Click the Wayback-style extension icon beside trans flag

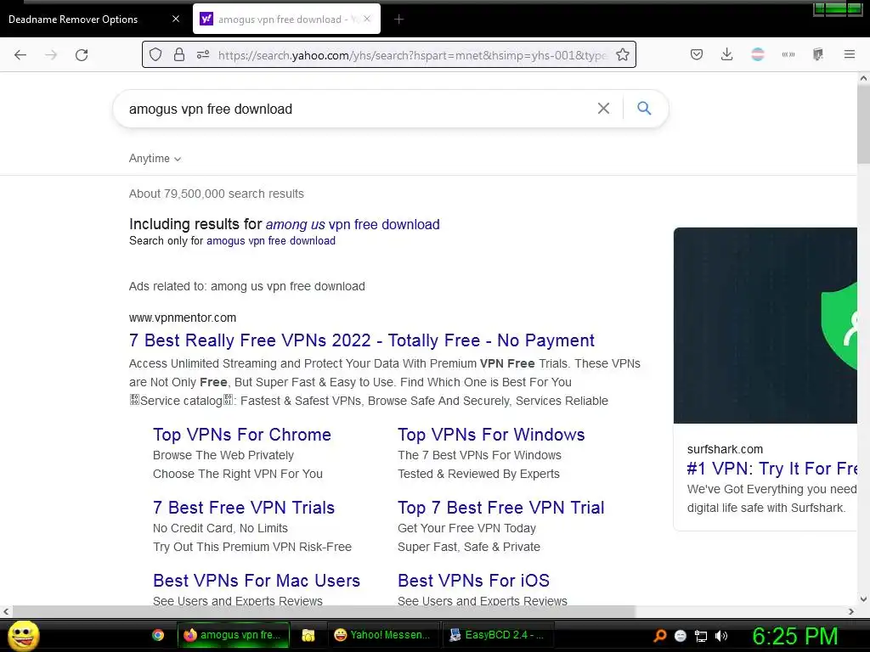[x=788, y=54]
